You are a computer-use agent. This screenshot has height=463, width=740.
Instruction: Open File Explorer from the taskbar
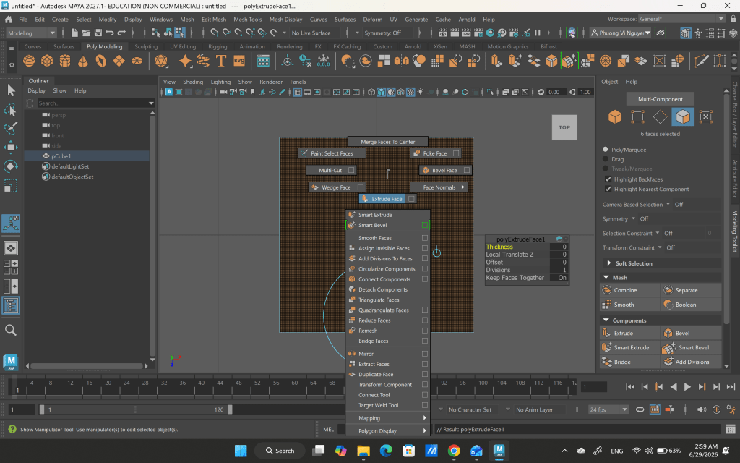[363, 451]
